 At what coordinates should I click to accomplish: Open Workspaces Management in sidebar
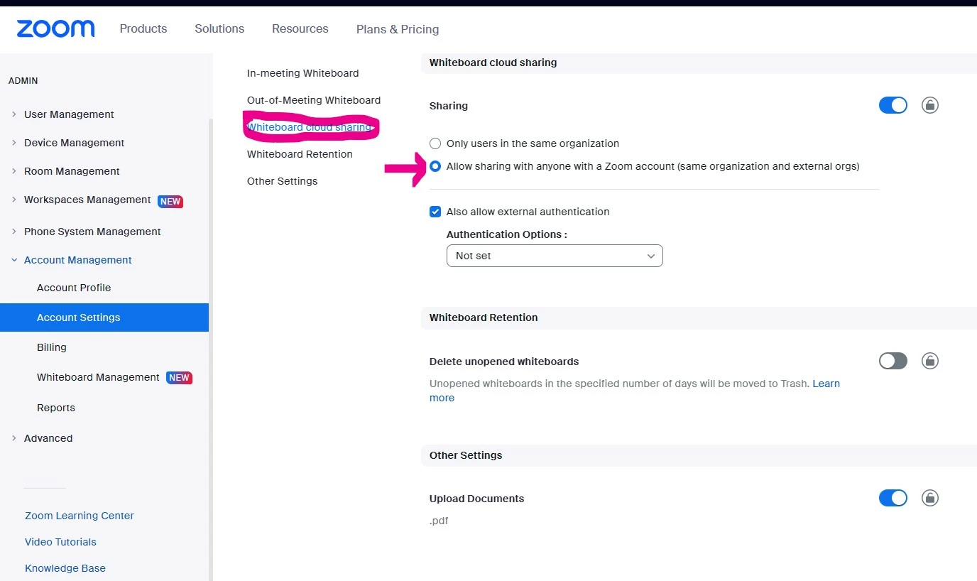point(87,200)
